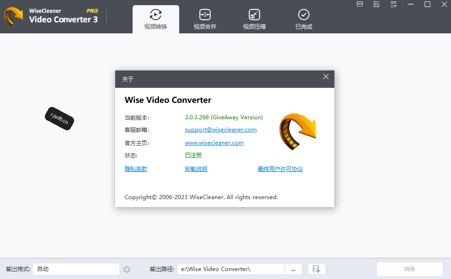
Task: Click the output format settings gear icon
Action: point(127,269)
